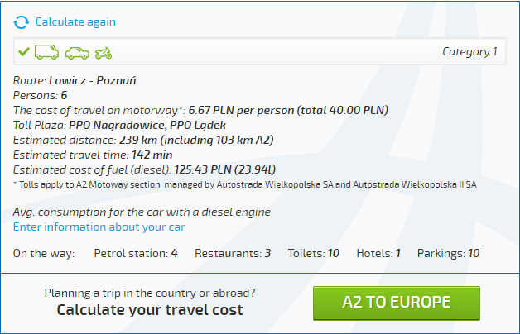
Task: Click the motorway toll cost line
Action: (x=201, y=110)
